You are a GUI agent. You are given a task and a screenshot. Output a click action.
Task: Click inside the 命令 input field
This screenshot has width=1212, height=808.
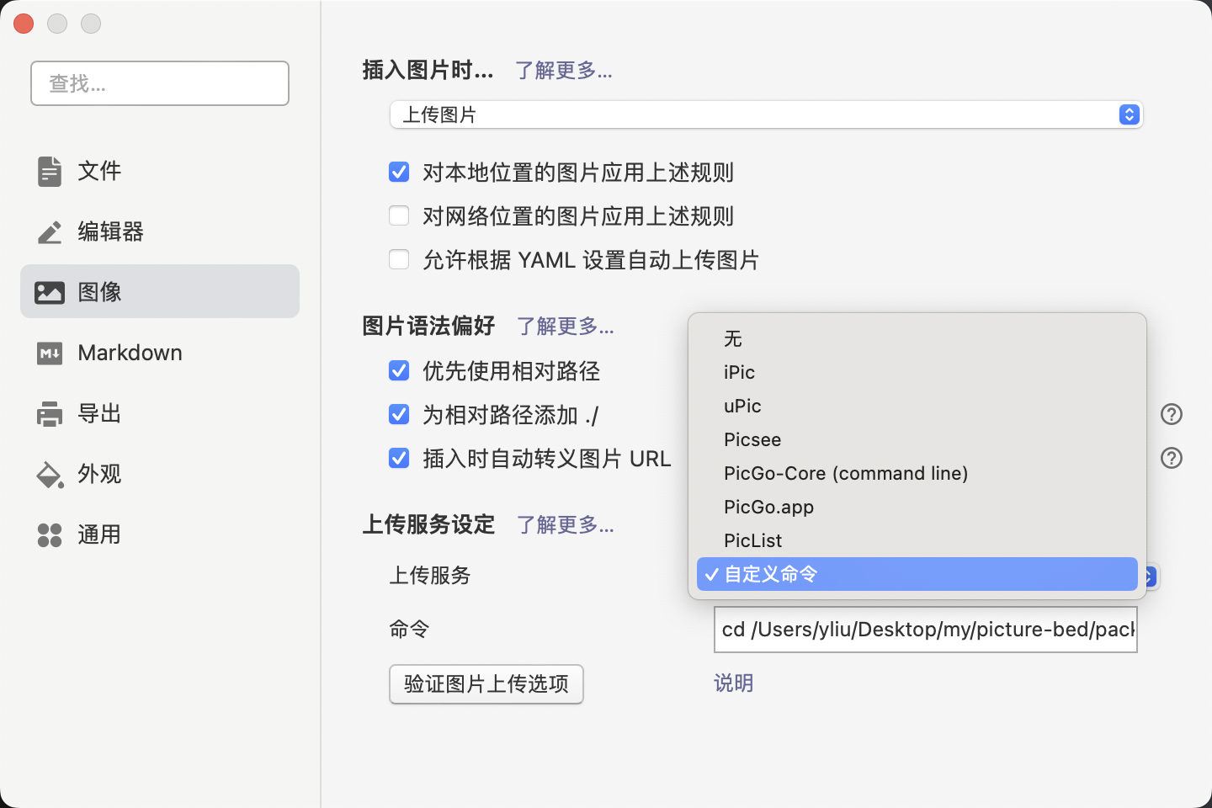925,629
